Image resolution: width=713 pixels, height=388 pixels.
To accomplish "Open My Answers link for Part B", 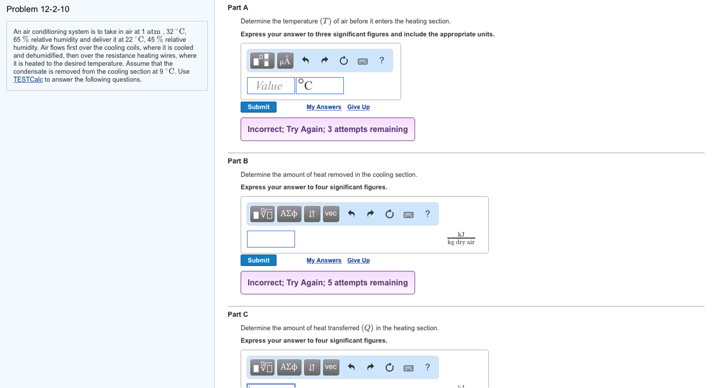I will click(x=324, y=260).
